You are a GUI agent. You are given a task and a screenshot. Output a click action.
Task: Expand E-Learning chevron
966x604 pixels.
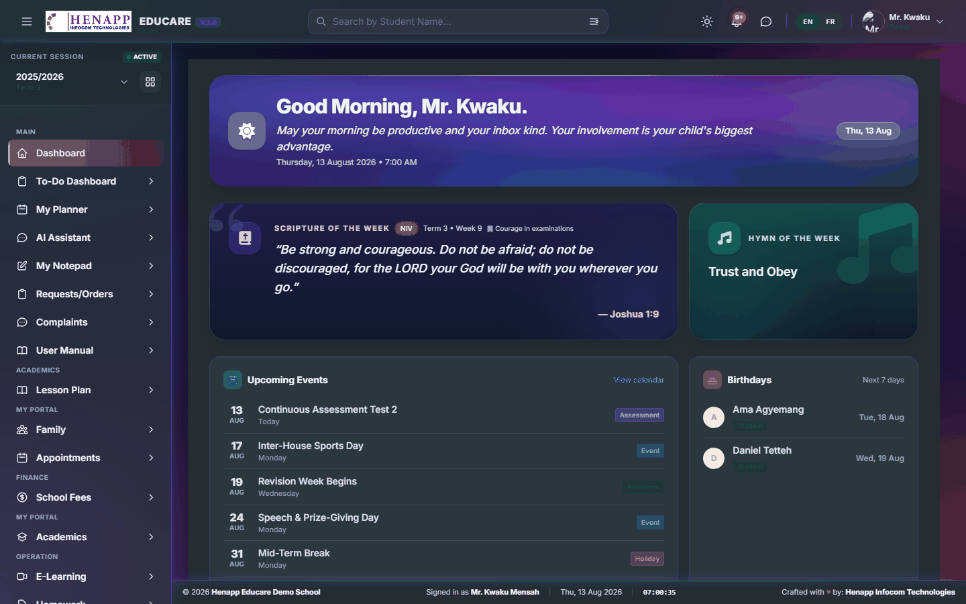click(151, 576)
